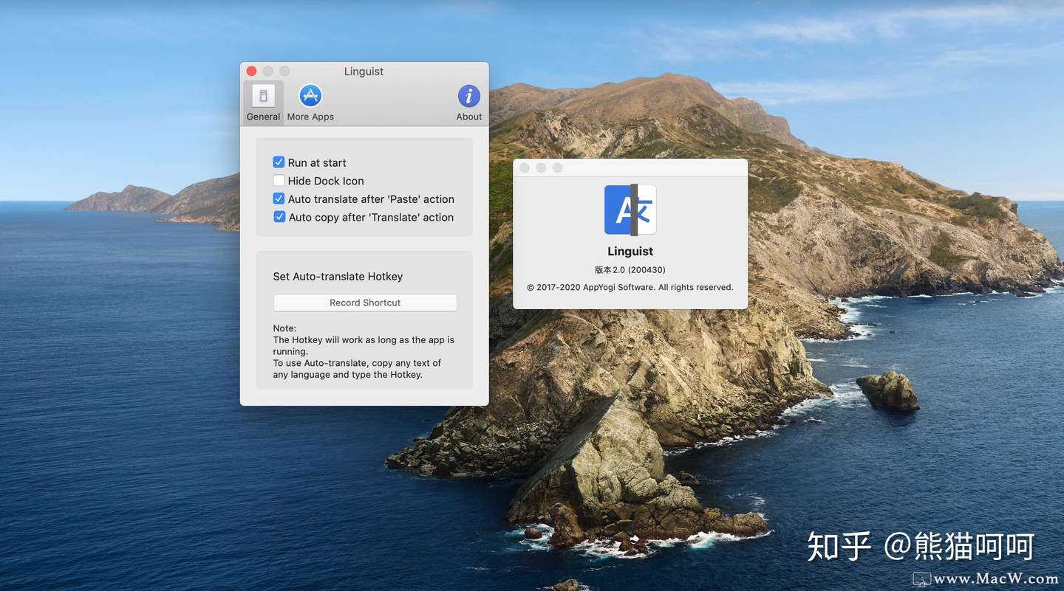
Task: Open the More Apps toolbar item
Action: click(310, 103)
